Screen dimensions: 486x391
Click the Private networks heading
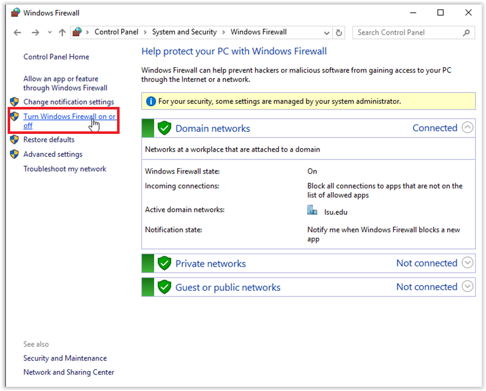211,264
